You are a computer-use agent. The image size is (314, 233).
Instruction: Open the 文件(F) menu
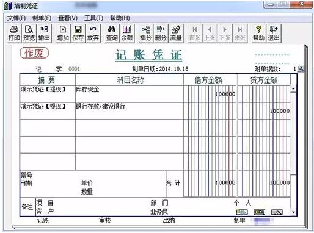click(16, 18)
